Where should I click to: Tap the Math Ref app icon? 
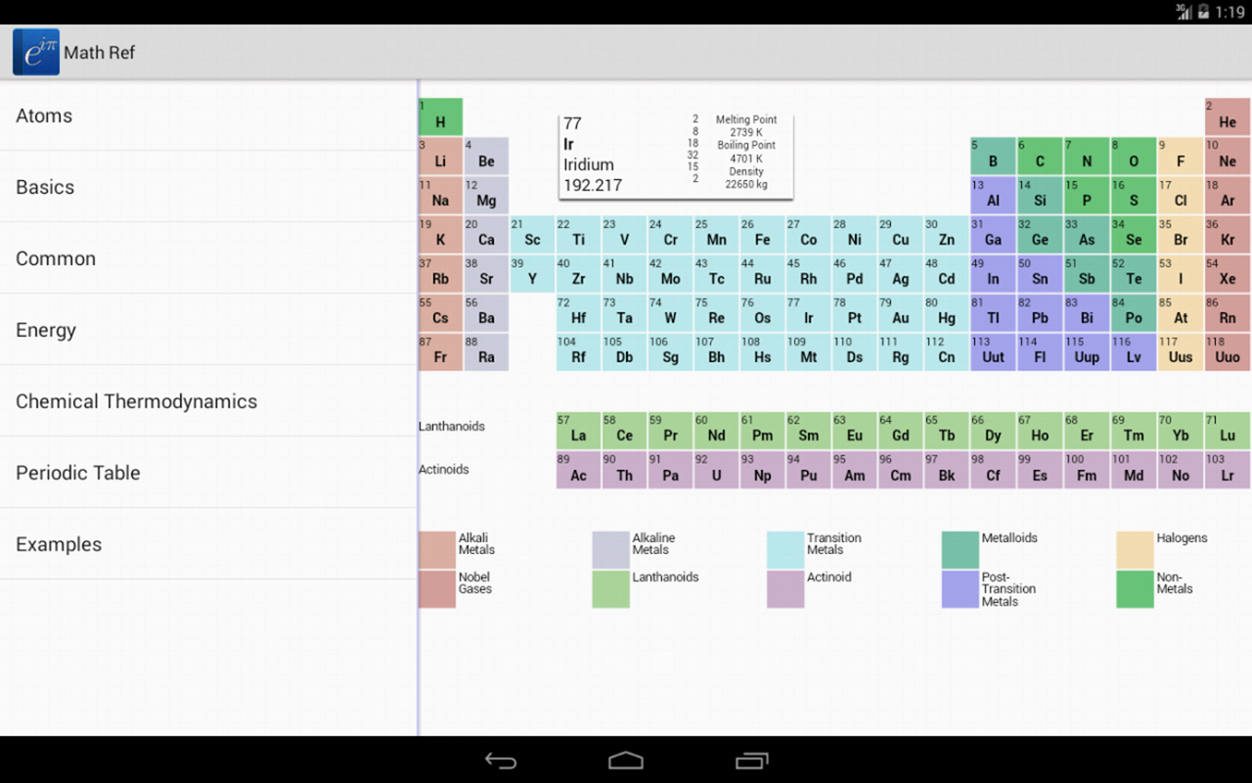(36, 52)
